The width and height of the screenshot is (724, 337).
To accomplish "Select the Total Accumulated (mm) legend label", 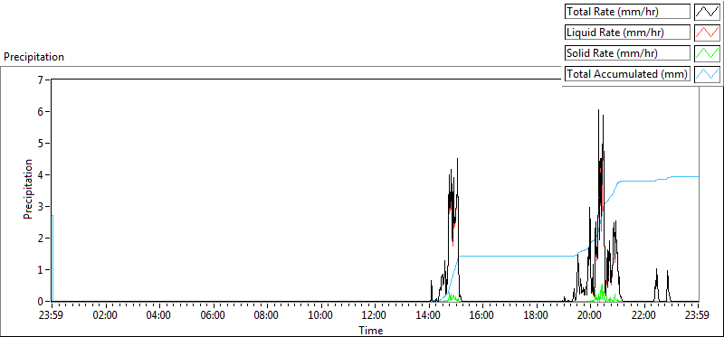I will tap(626, 74).
